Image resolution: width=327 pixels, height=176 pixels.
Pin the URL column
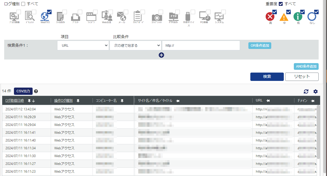pos(268,100)
